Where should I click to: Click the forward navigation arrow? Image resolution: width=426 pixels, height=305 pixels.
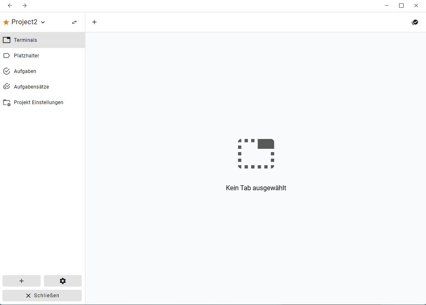25,5
